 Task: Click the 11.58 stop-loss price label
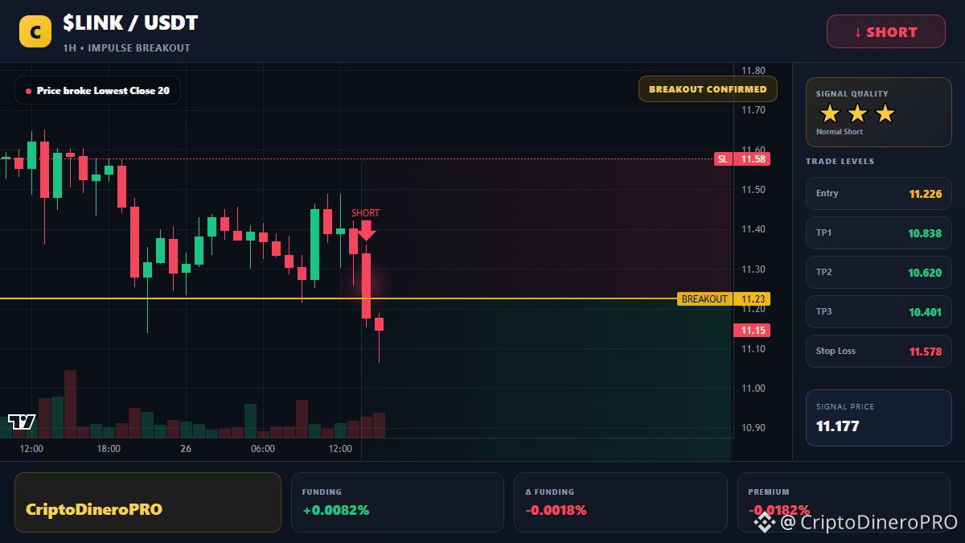(x=752, y=159)
